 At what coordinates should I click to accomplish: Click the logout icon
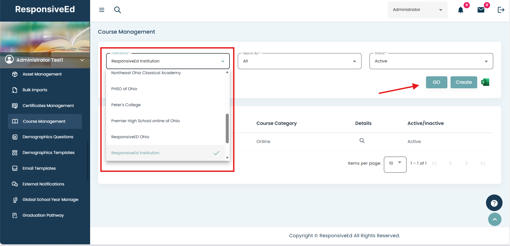click(501, 10)
